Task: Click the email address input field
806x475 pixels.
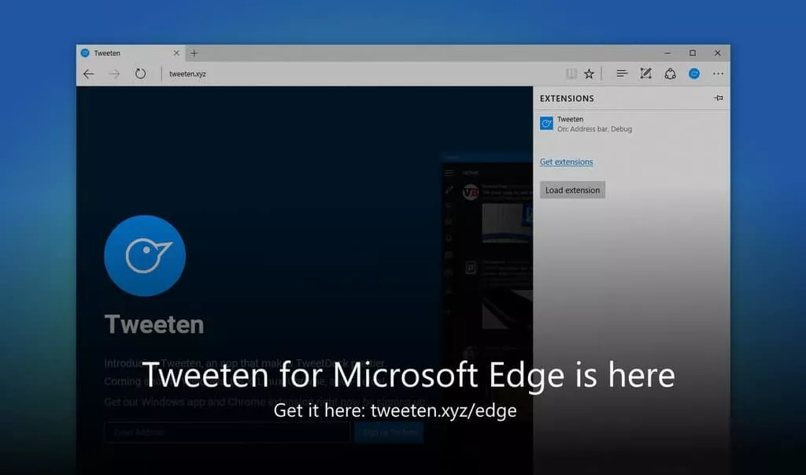Action: click(227, 432)
